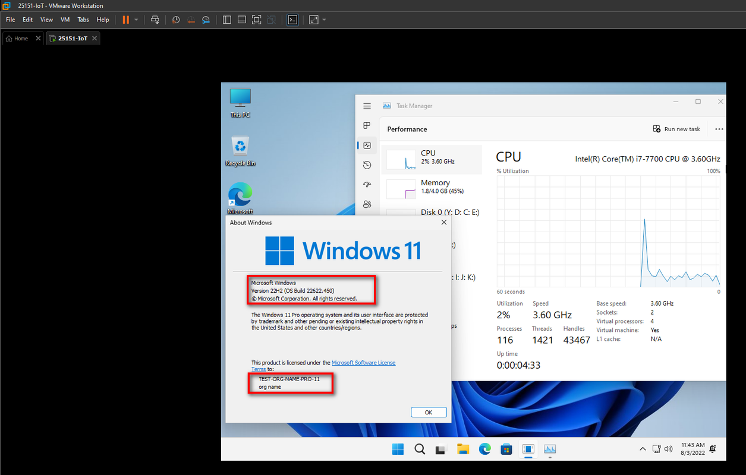The height and width of the screenshot is (475, 746).
Task: Click network status tray icon
Action: click(657, 449)
